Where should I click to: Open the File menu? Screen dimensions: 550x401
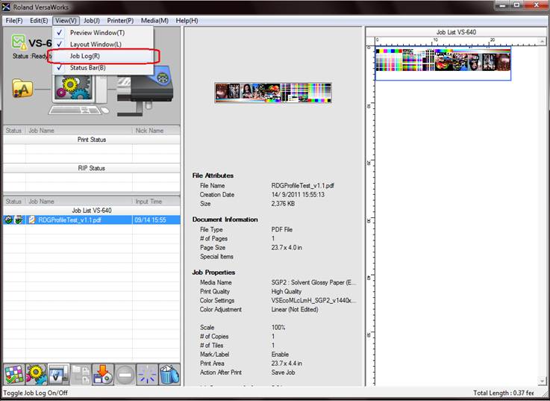14,21
